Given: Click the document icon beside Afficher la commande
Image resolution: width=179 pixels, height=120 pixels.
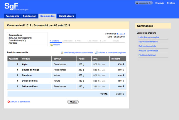Looking at the screenshot, I should coord(97,53).
